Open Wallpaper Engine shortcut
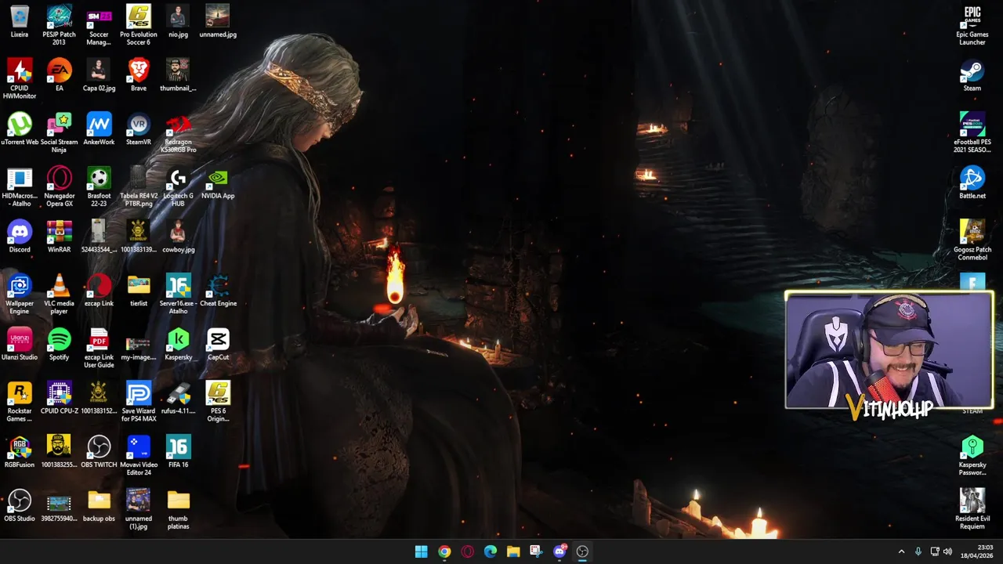The height and width of the screenshot is (564, 1003). [20, 294]
